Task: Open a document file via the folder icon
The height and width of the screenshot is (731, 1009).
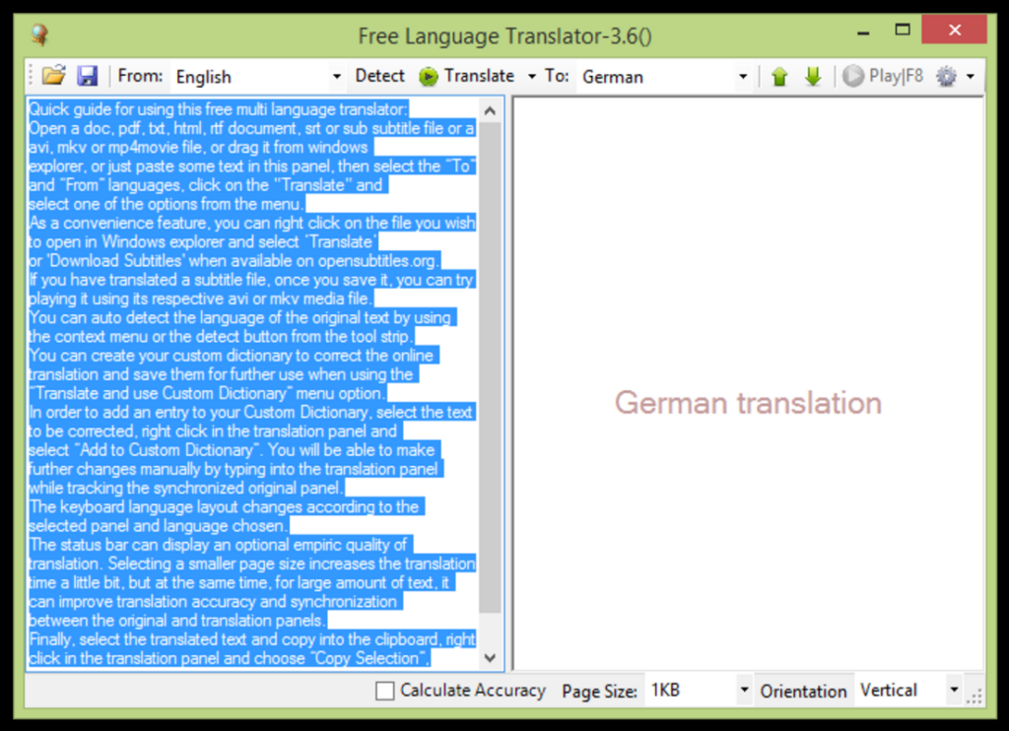Action: (x=54, y=76)
